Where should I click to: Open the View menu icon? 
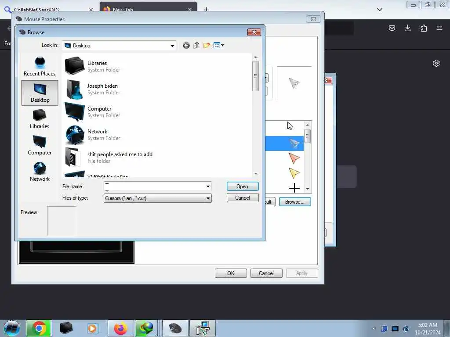tap(219, 45)
